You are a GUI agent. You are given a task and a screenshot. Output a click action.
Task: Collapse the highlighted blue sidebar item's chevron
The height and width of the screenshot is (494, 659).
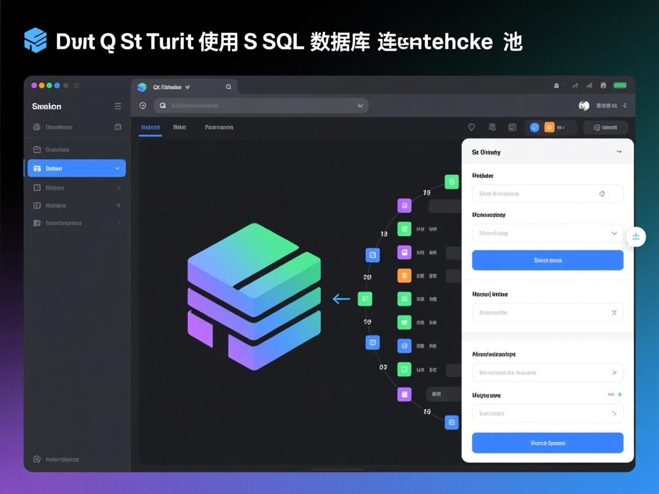coord(117,168)
